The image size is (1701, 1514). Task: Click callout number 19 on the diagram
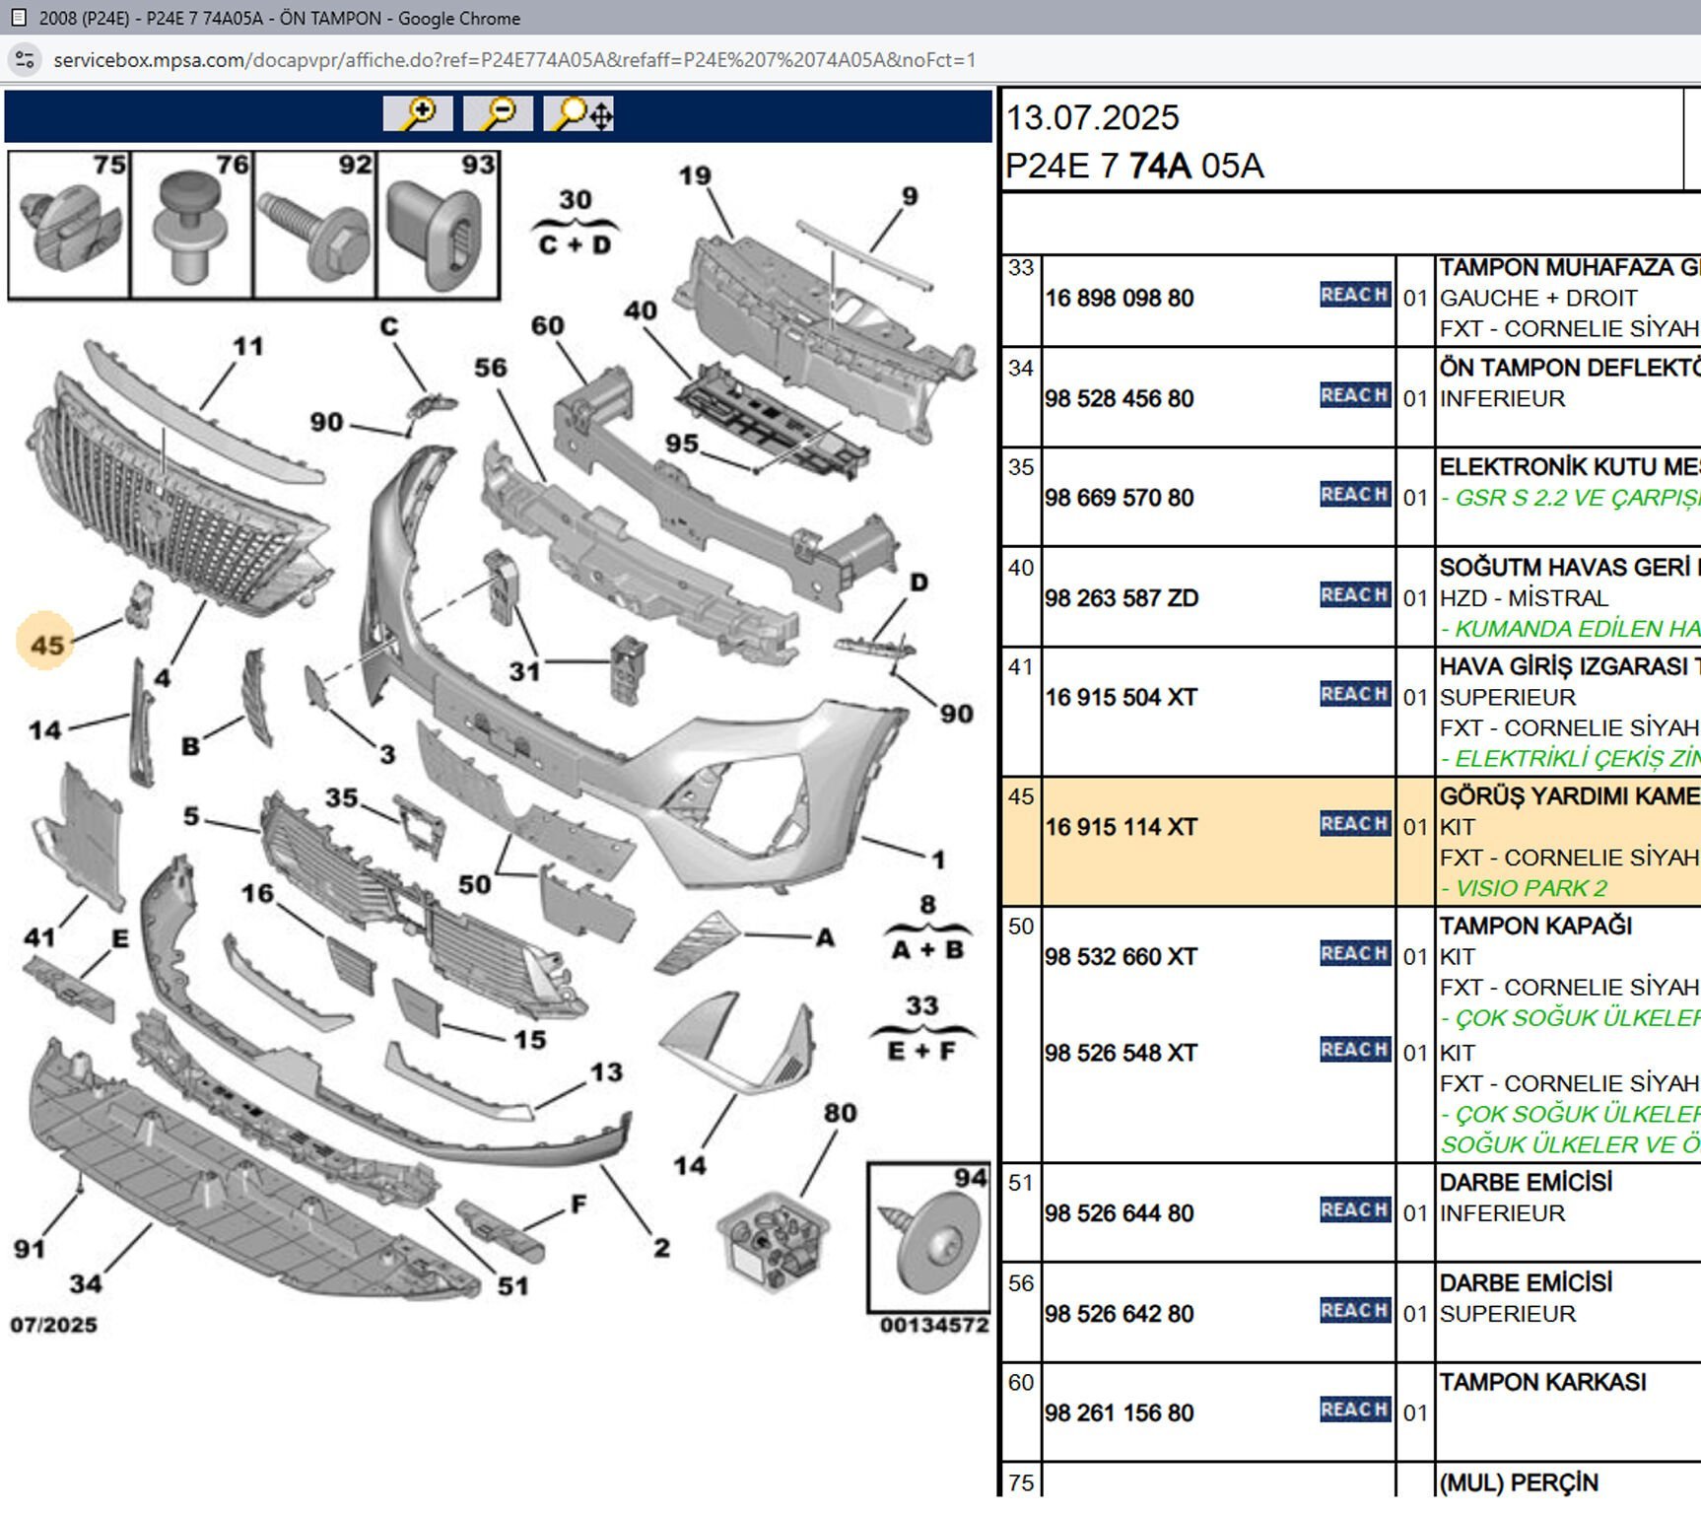(694, 176)
